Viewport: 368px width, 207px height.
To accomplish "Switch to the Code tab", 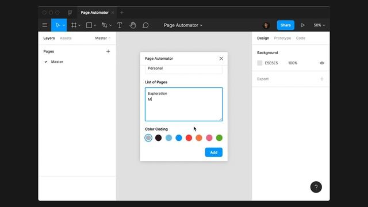I will [x=300, y=38].
